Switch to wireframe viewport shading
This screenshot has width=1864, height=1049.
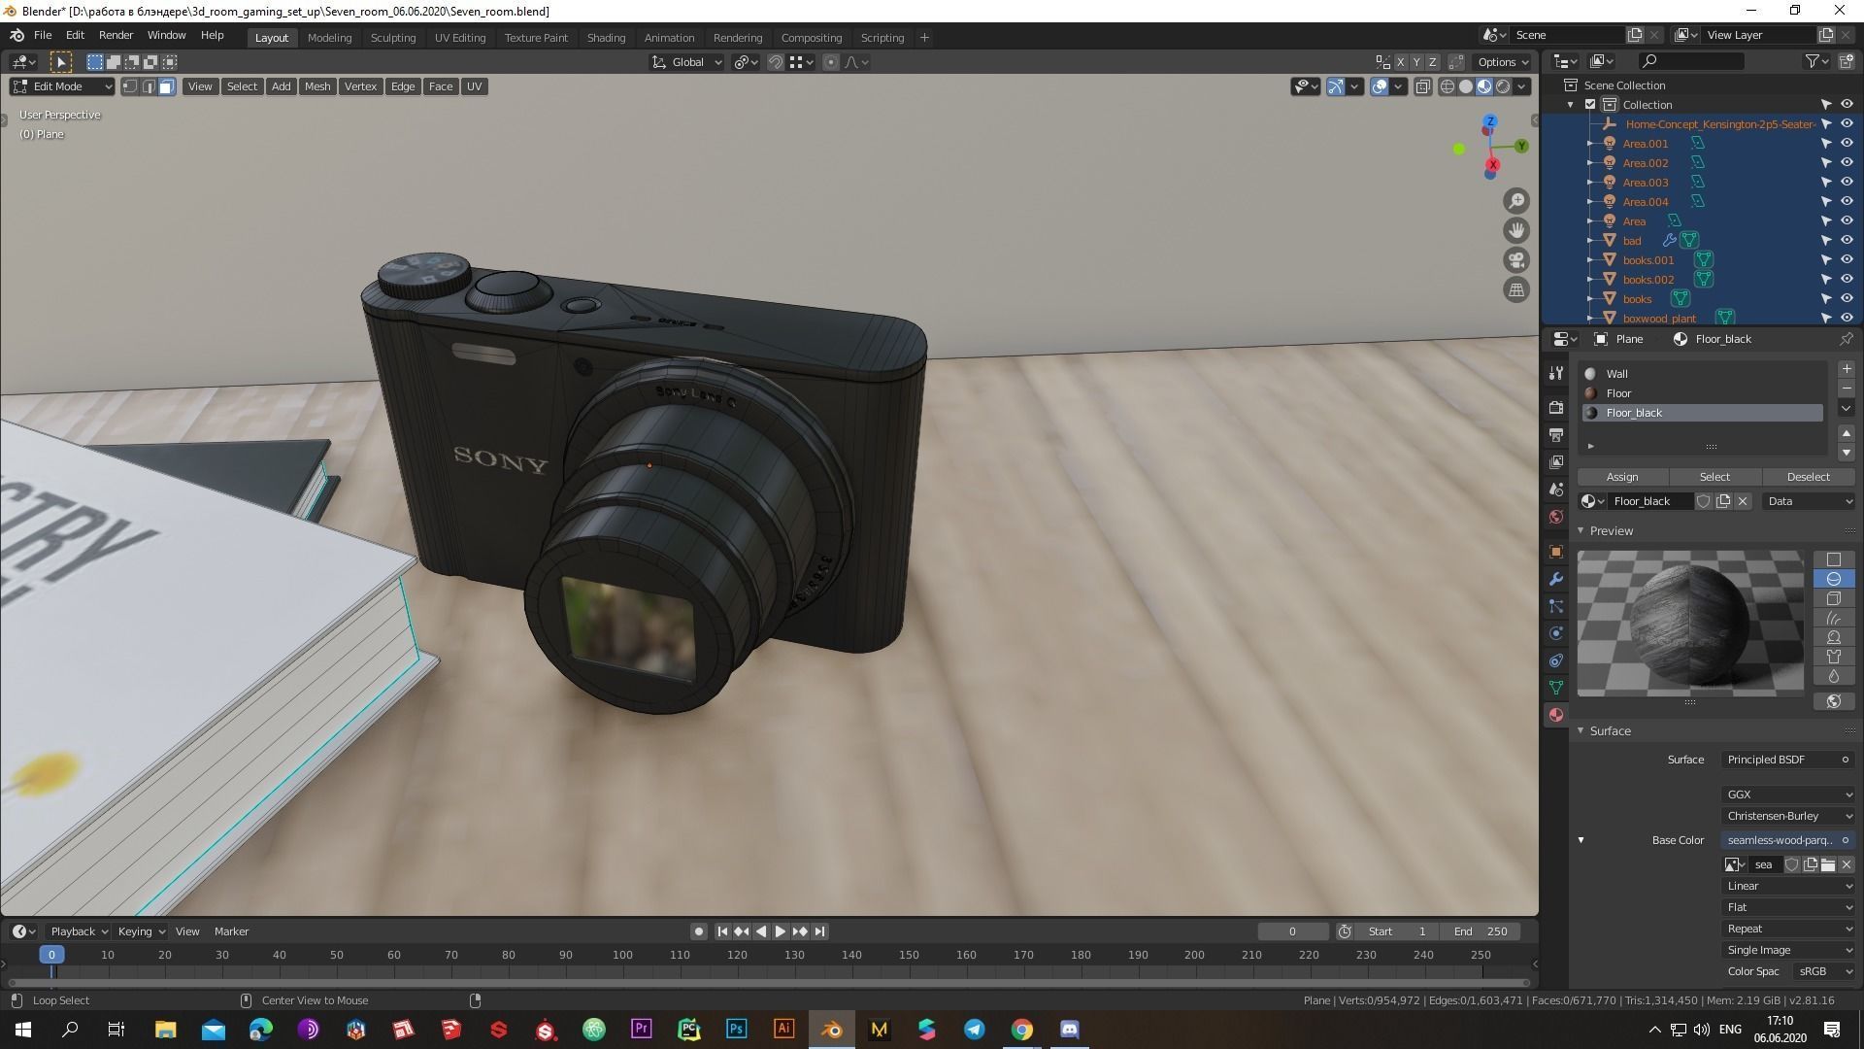coord(1448,86)
